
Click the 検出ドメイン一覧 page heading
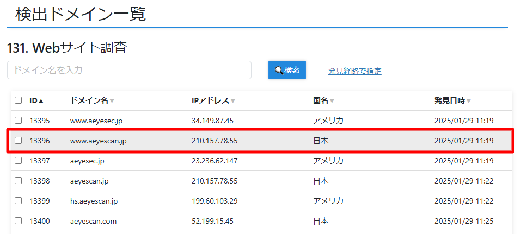[81, 15]
